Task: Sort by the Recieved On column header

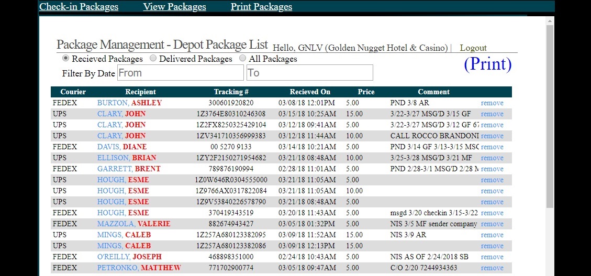Action: [310, 92]
